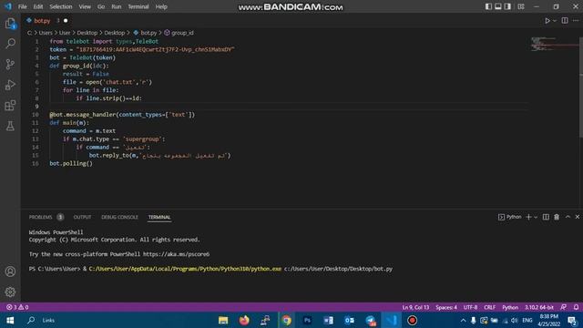This screenshot has height=328, width=583.
Task: Open the Explorer view in activity bar
Action: tap(10, 24)
